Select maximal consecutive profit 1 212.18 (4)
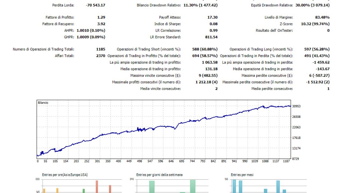 206,82
